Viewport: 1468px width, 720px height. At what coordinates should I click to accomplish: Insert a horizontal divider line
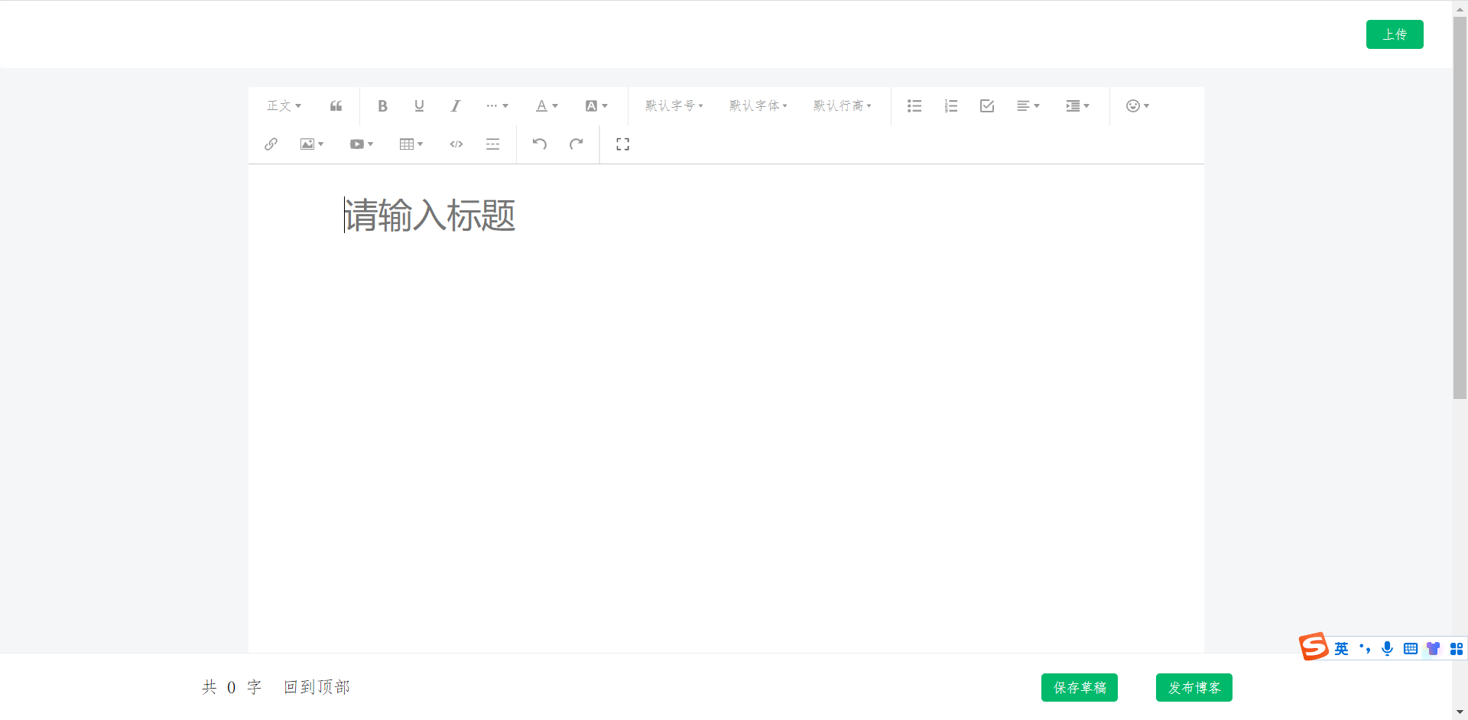[493, 144]
